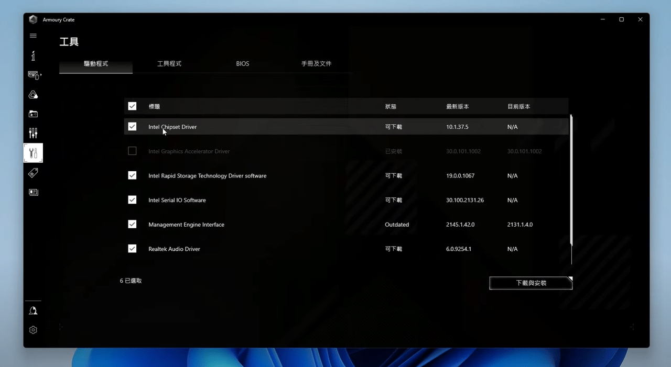This screenshot has width=671, height=367.
Task: Open the Aura Sync triangle icon
Action: point(33,95)
